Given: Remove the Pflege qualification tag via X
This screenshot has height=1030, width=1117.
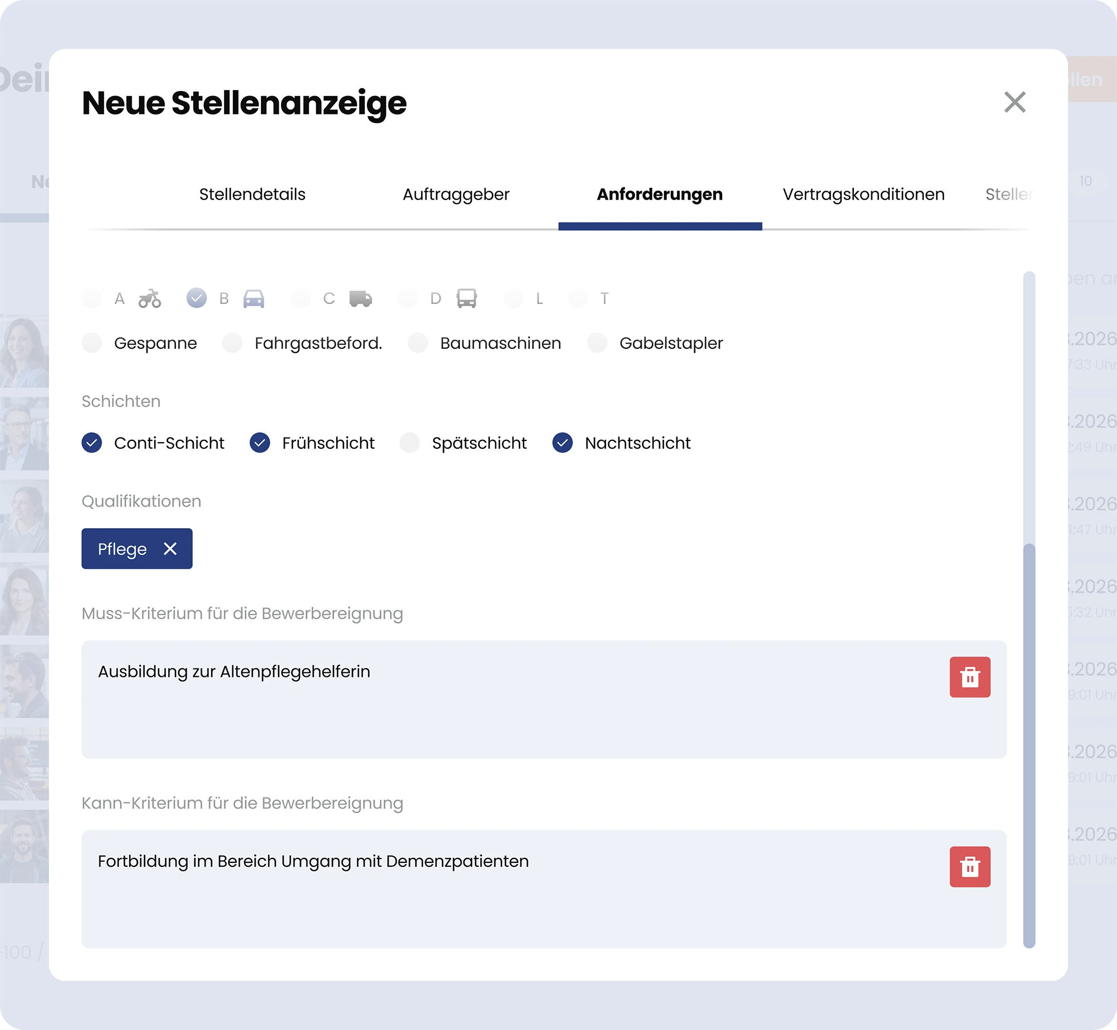Looking at the screenshot, I should pyautogui.click(x=170, y=549).
